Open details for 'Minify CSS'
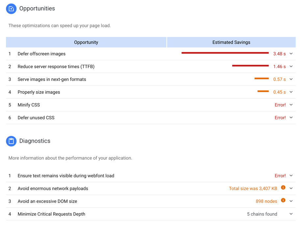302x227 pixels. (291, 105)
